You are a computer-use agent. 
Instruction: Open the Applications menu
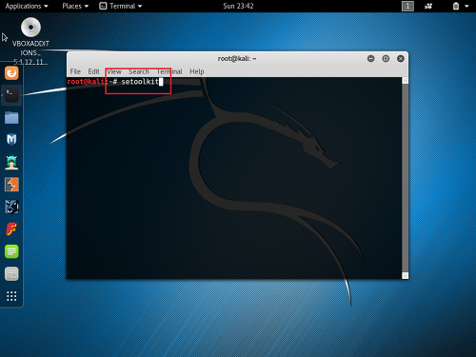27,6
